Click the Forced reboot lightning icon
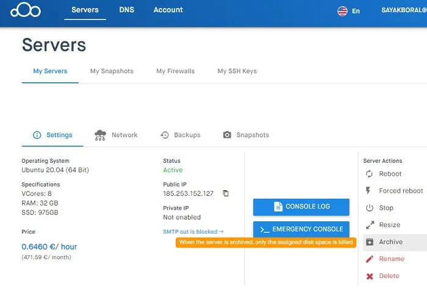The width and height of the screenshot is (427, 289). point(368,190)
